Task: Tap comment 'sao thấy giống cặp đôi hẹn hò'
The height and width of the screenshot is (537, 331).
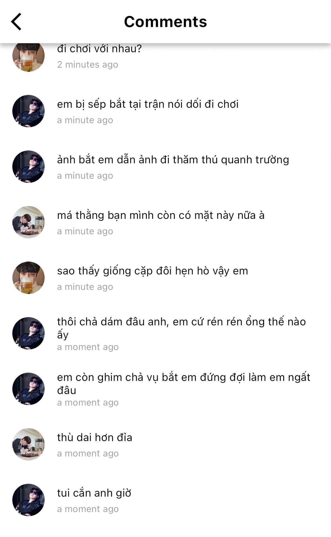Action: point(153,271)
